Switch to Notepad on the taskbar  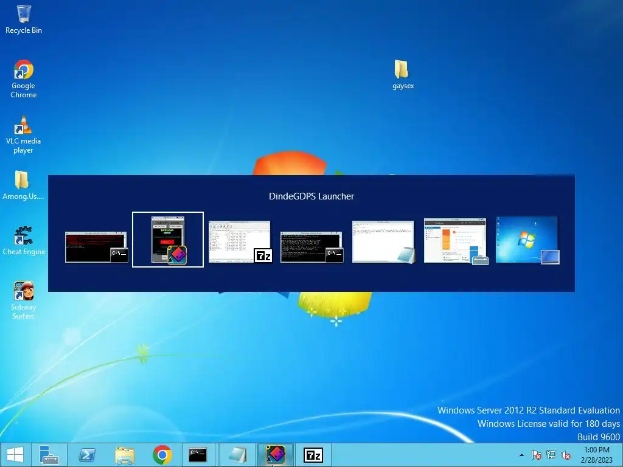tap(238, 455)
